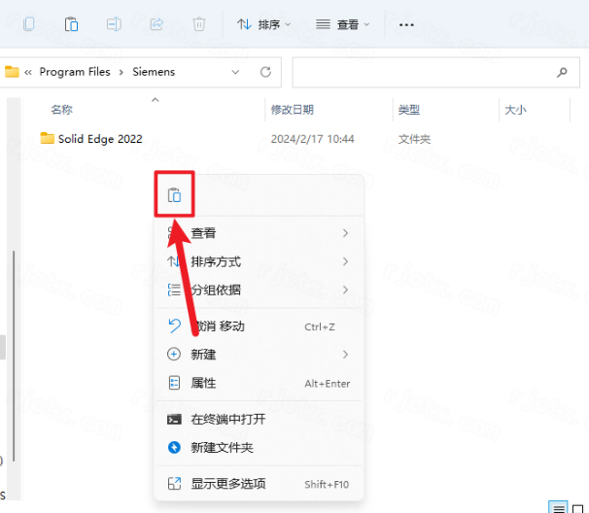Click the Rename icon in the toolbar
This screenshot has height=513, width=589.
point(114,23)
